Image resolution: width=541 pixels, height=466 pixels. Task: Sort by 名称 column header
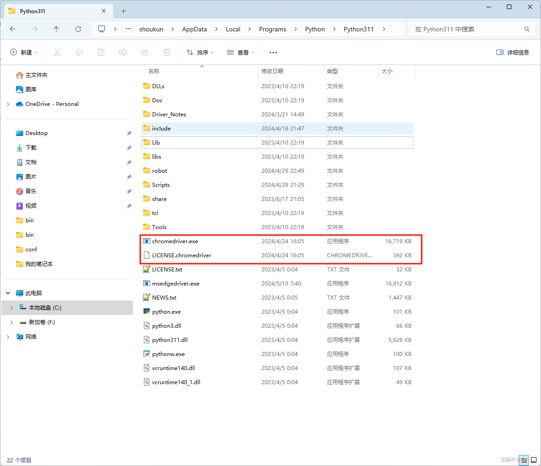pos(199,71)
